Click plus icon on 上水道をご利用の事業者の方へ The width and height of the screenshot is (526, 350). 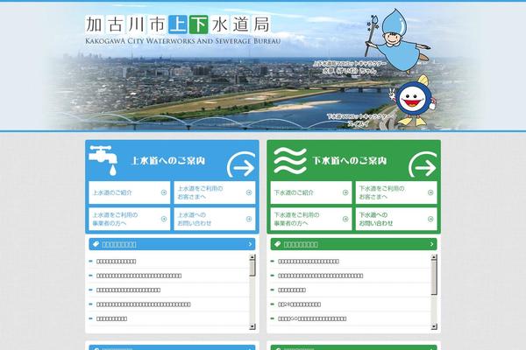(164, 219)
